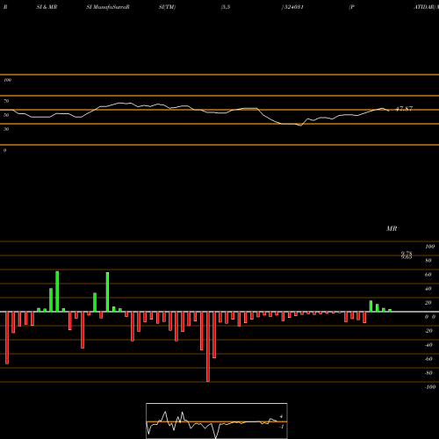Click the end of the white RSI line
The image size is (439, 439).
(389, 111)
